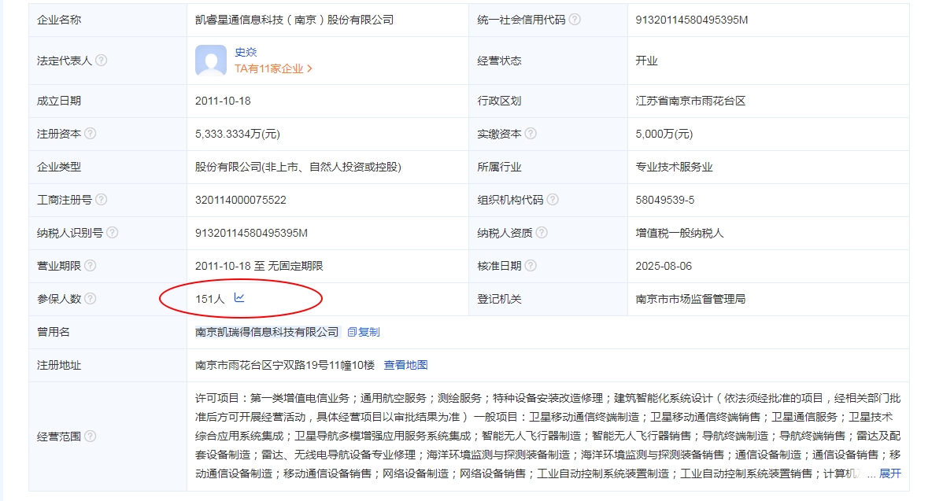Click help icon beside 纳税人资质
This screenshot has width=932, height=501.
click(x=542, y=233)
